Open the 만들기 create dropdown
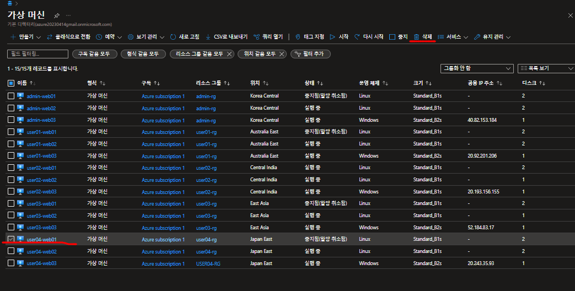 [x=25, y=36]
